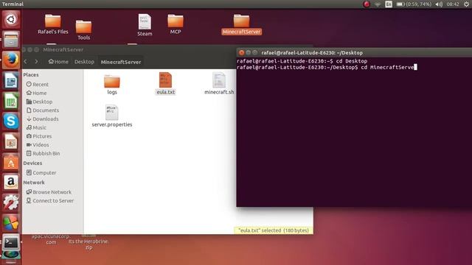Select the Tools folder on desktop

tap(83, 30)
